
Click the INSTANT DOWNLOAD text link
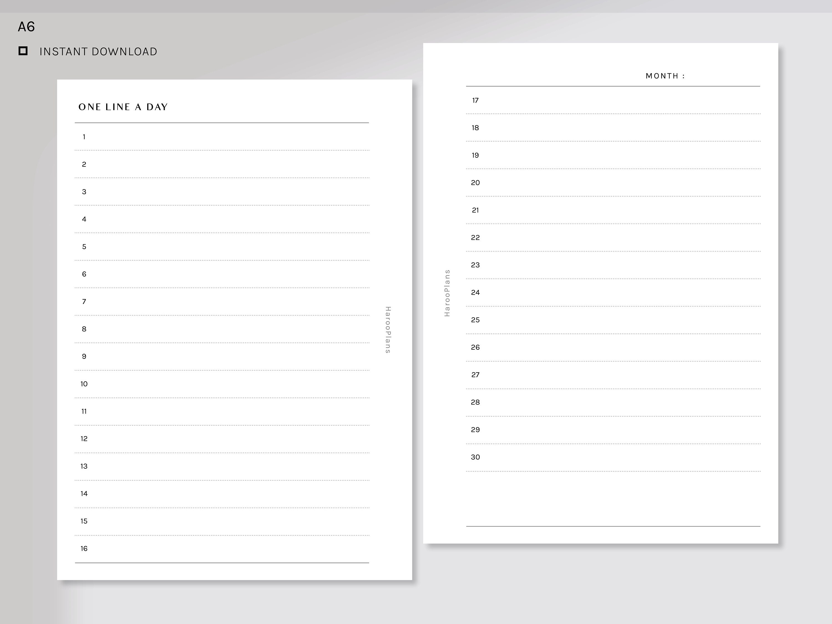coord(98,51)
